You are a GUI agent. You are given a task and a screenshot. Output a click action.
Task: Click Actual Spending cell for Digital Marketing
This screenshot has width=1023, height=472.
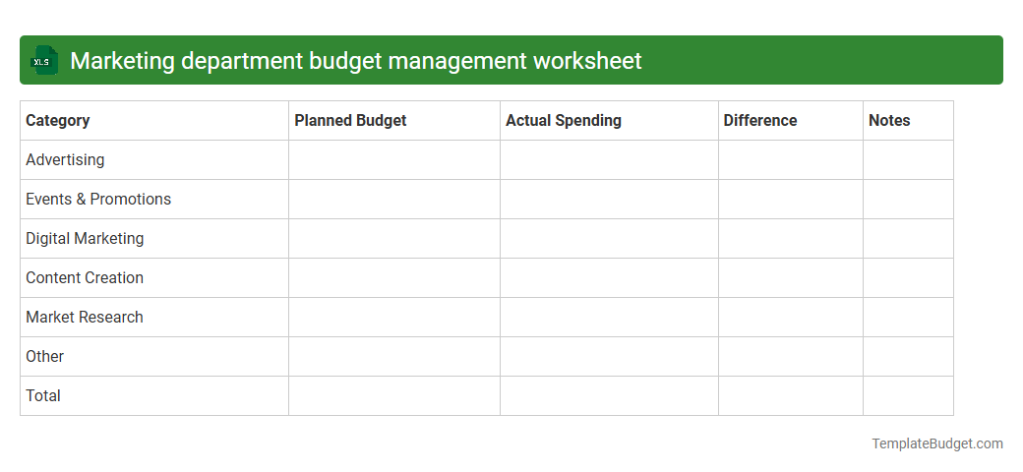[x=609, y=239]
